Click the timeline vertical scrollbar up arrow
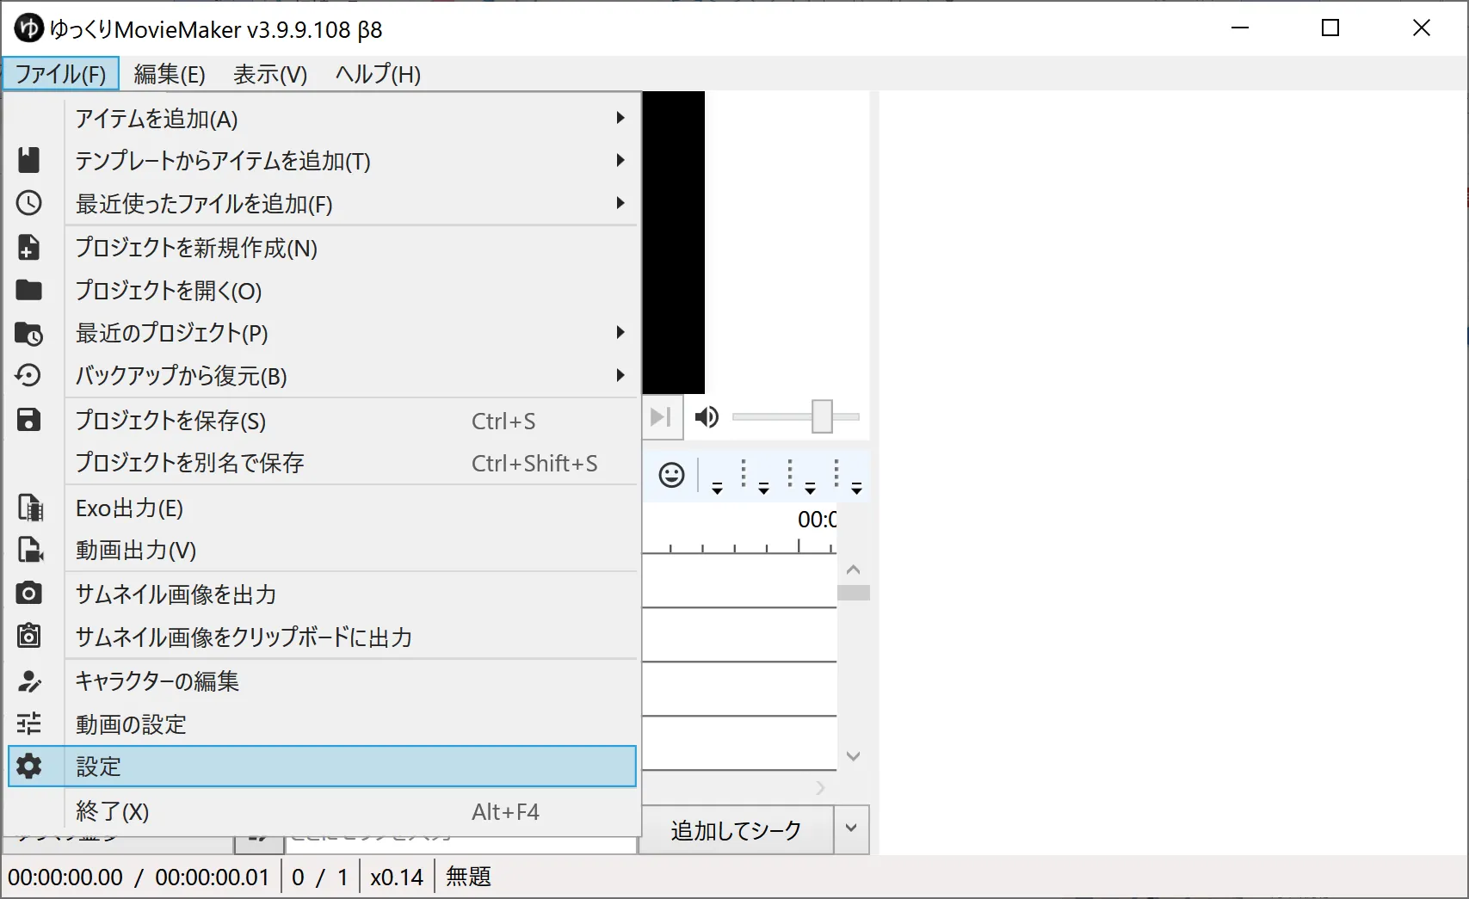The height and width of the screenshot is (899, 1469). (x=854, y=570)
